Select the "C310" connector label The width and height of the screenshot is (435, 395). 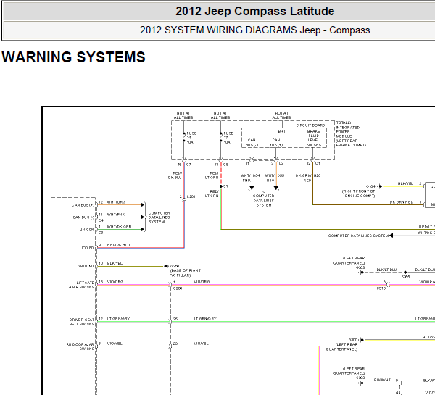click(381, 288)
